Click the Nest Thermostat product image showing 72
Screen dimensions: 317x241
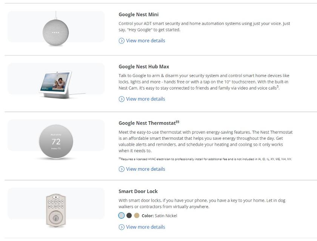click(56, 142)
